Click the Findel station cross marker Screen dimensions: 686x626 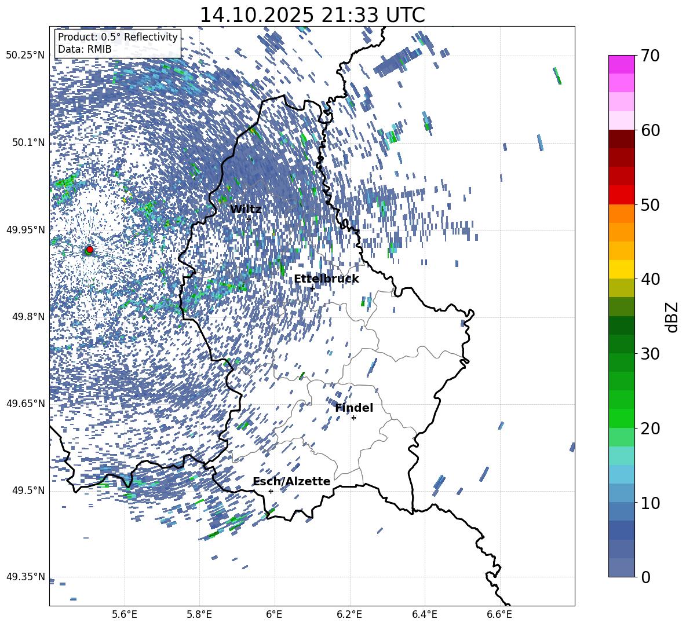(353, 418)
